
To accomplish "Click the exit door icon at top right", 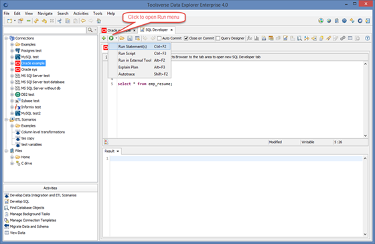I will tap(368, 21).
